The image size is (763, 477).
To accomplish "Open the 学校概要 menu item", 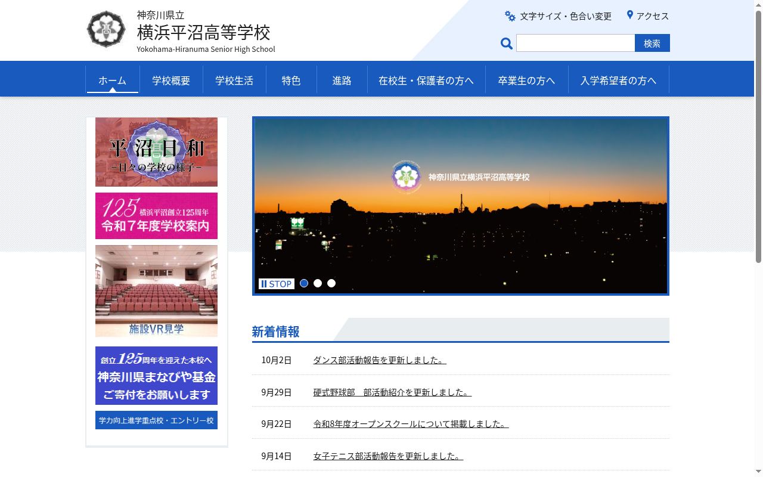I will click(171, 80).
